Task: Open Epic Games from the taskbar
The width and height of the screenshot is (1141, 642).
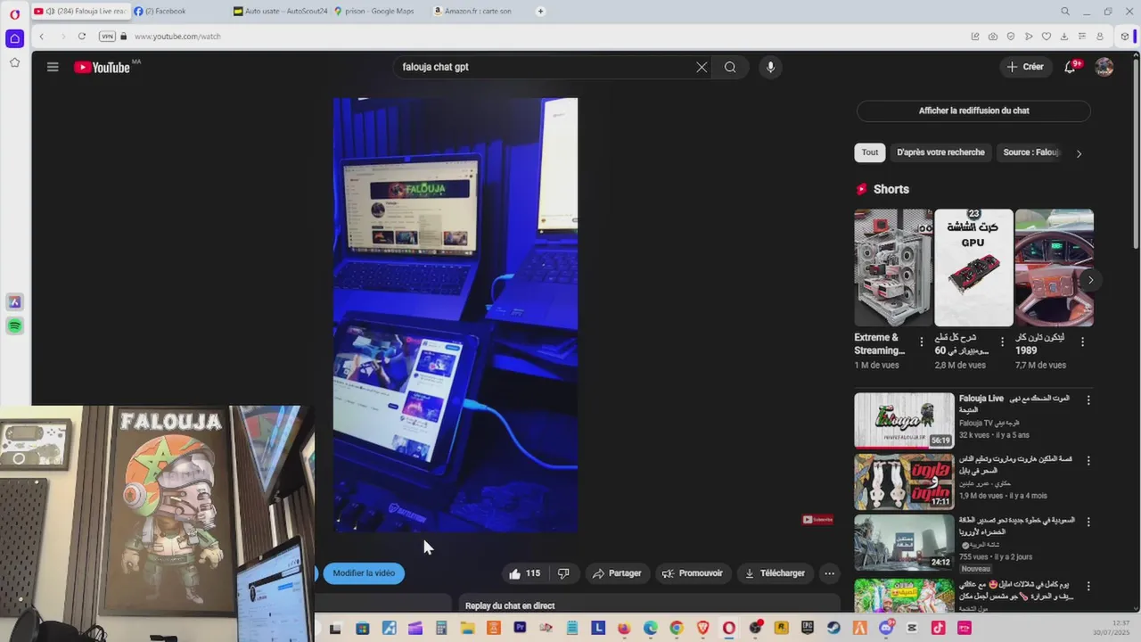Action: click(x=807, y=628)
